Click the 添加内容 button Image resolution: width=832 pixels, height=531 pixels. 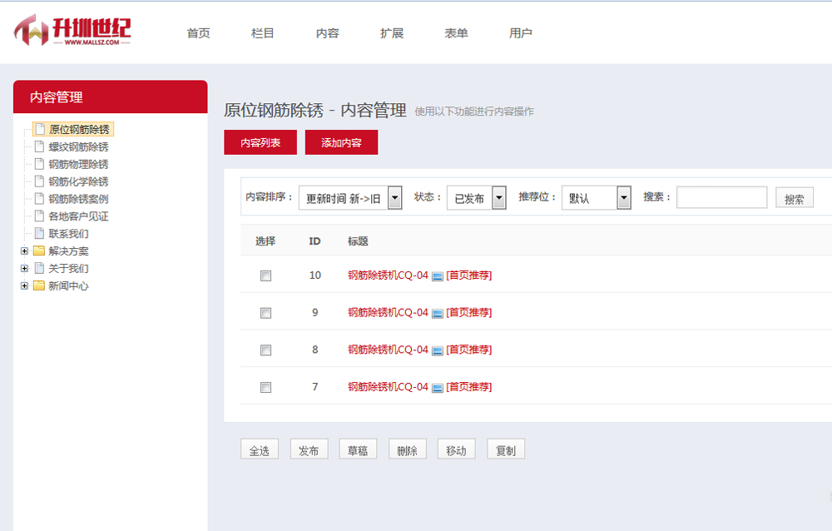pos(341,142)
